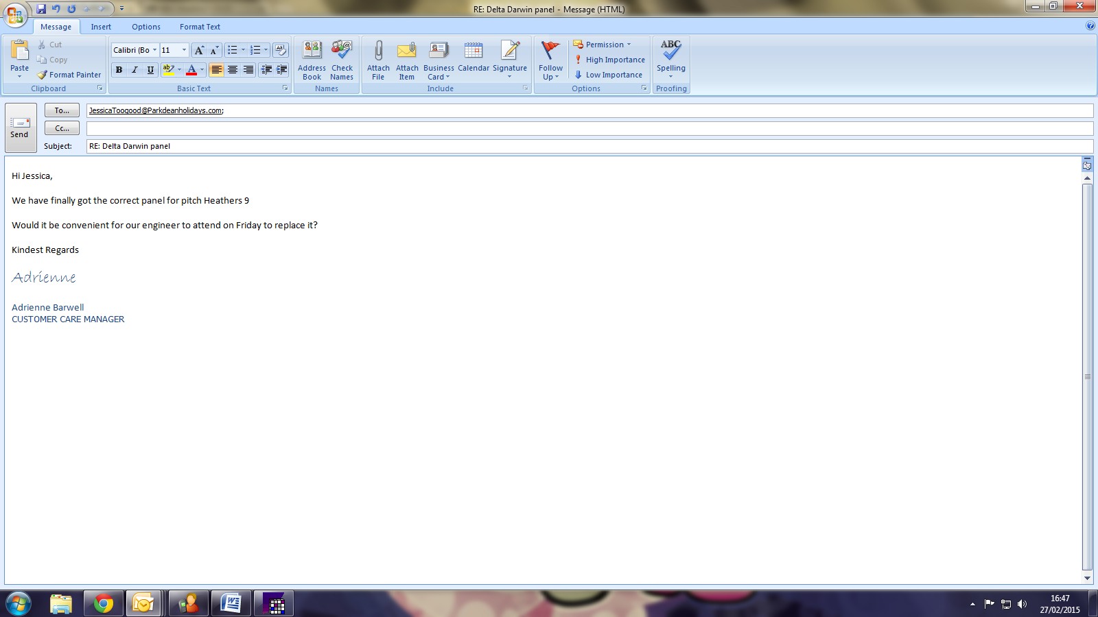
Task: Toggle Italic formatting
Action: click(135, 70)
